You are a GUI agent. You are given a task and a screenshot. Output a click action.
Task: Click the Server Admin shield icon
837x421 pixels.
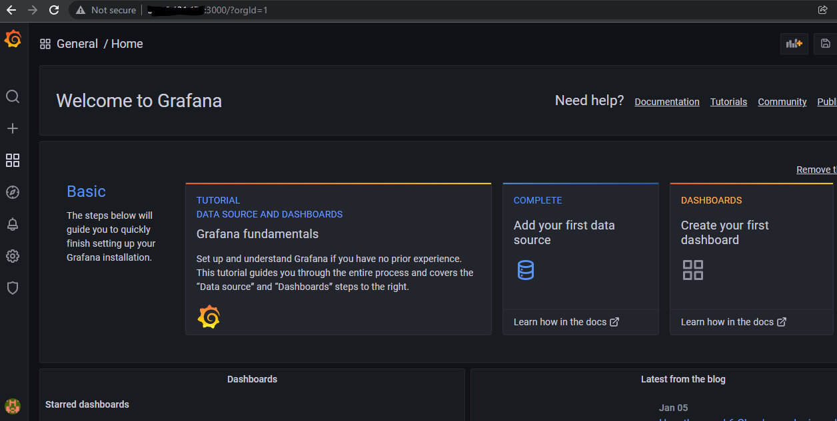pyautogui.click(x=13, y=287)
